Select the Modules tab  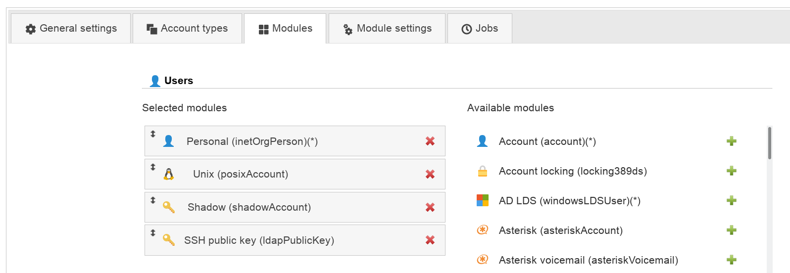point(286,29)
